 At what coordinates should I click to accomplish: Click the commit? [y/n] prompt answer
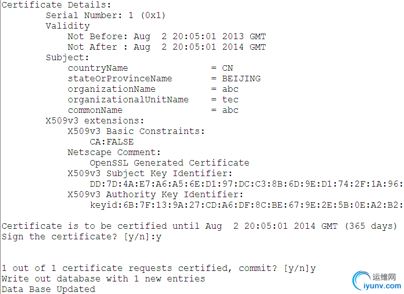coord(313,269)
